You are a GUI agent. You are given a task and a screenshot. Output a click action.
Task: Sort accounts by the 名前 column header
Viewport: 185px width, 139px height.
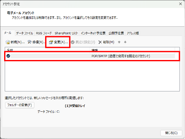tap(47, 50)
